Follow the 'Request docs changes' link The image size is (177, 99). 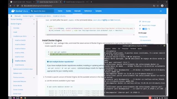[149, 25]
